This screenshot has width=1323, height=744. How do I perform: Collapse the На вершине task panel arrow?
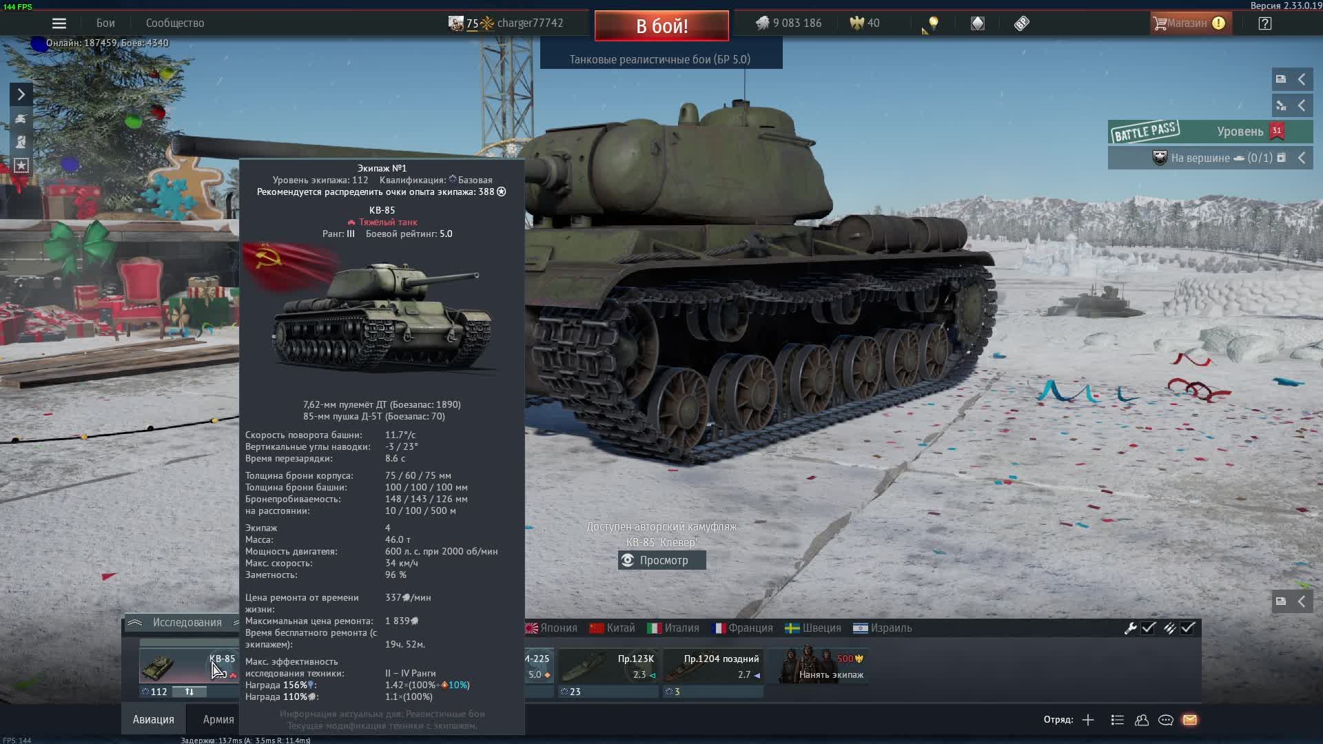(1302, 158)
